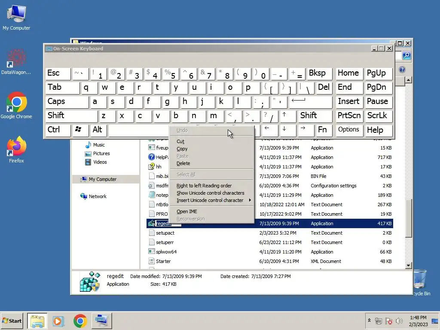Click the Starter XML file icon

pyautogui.click(x=152, y=261)
